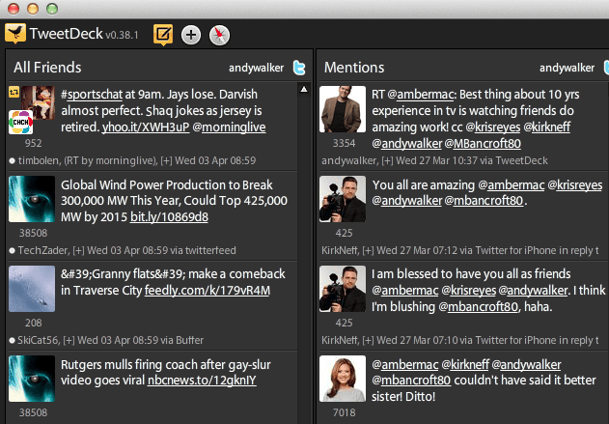Click the unread dot beside SkiCat56
Viewport: 609px width, 424px height.
(x=12, y=340)
